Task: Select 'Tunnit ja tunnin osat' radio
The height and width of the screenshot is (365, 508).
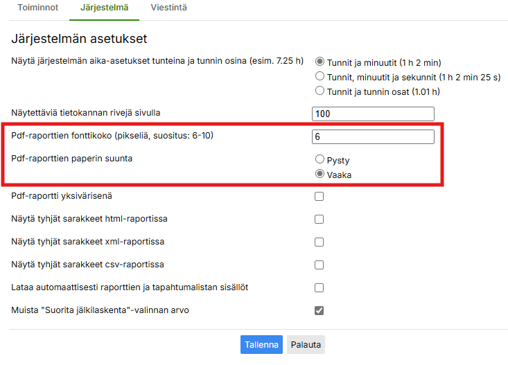Action: click(320, 91)
